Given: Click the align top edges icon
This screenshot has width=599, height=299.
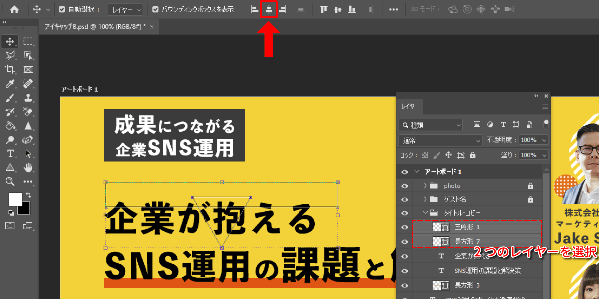Looking at the screenshot, I should tap(323, 9).
